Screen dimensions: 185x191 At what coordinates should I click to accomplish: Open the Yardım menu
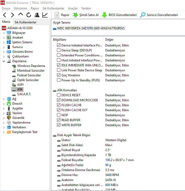pyautogui.click(x=86, y=8)
